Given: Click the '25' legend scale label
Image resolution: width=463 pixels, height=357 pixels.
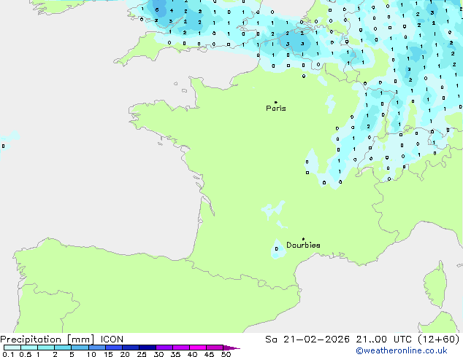Looking at the screenshot, I should tap(142, 354).
